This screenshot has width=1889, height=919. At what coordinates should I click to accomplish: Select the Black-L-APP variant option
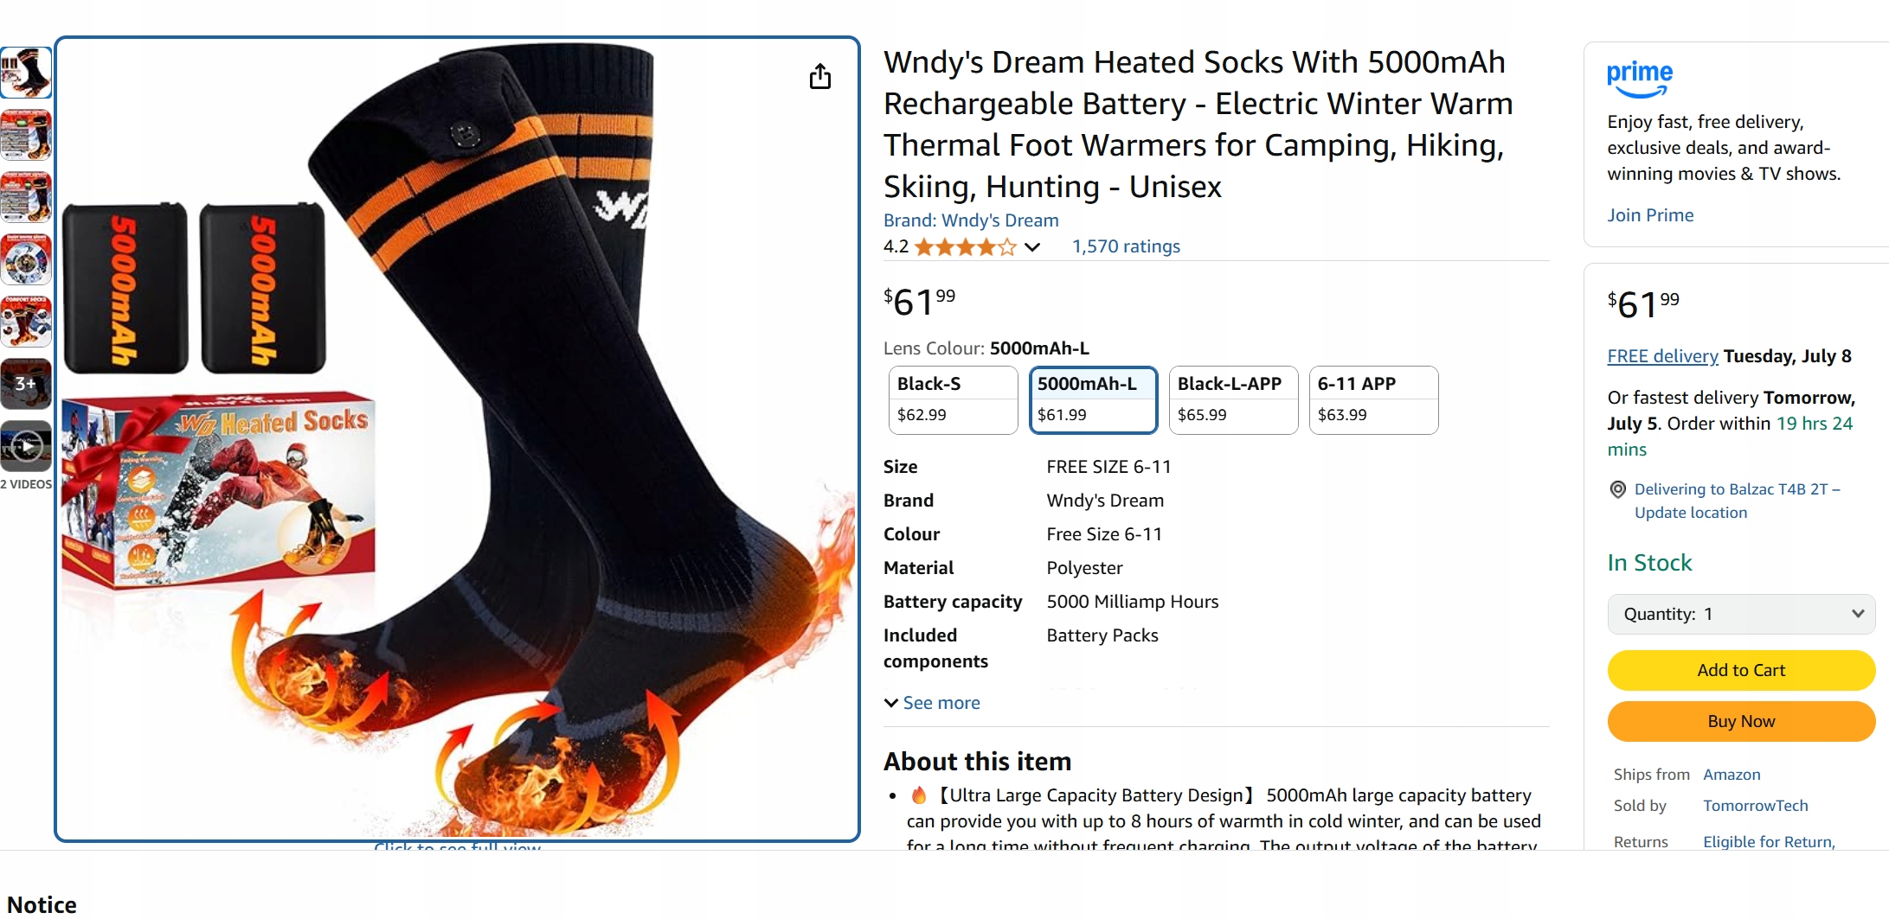[x=1233, y=399]
